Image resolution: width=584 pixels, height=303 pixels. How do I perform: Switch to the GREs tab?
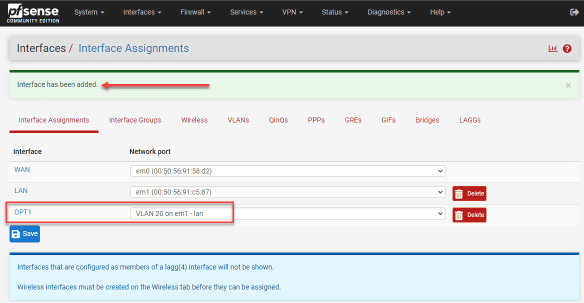click(353, 120)
